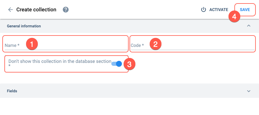Collapse General information with the up chevron
Image resolution: width=259 pixels, height=115 pixels.
(248, 26)
